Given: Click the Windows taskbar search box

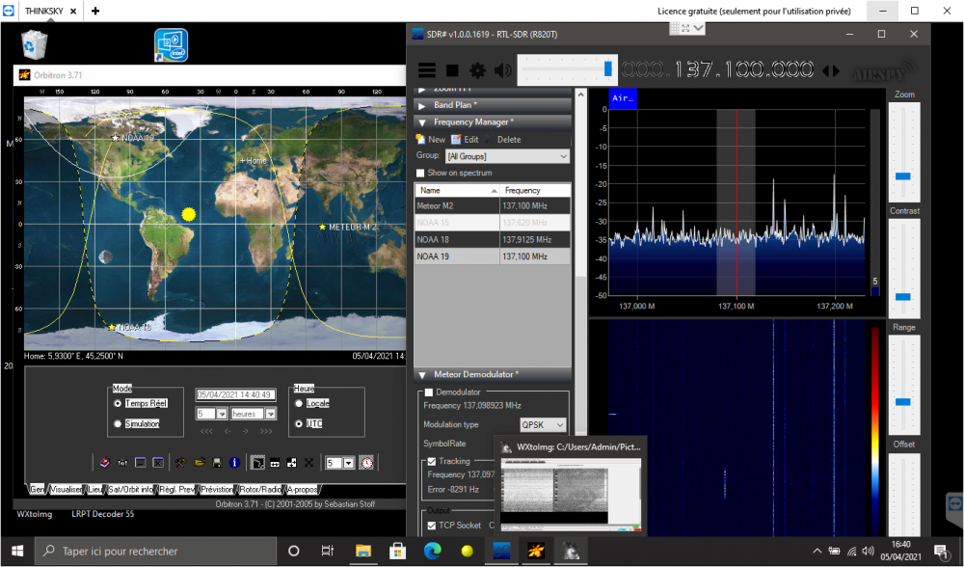Looking at the screenshot, I should click(x=156, y=551).
